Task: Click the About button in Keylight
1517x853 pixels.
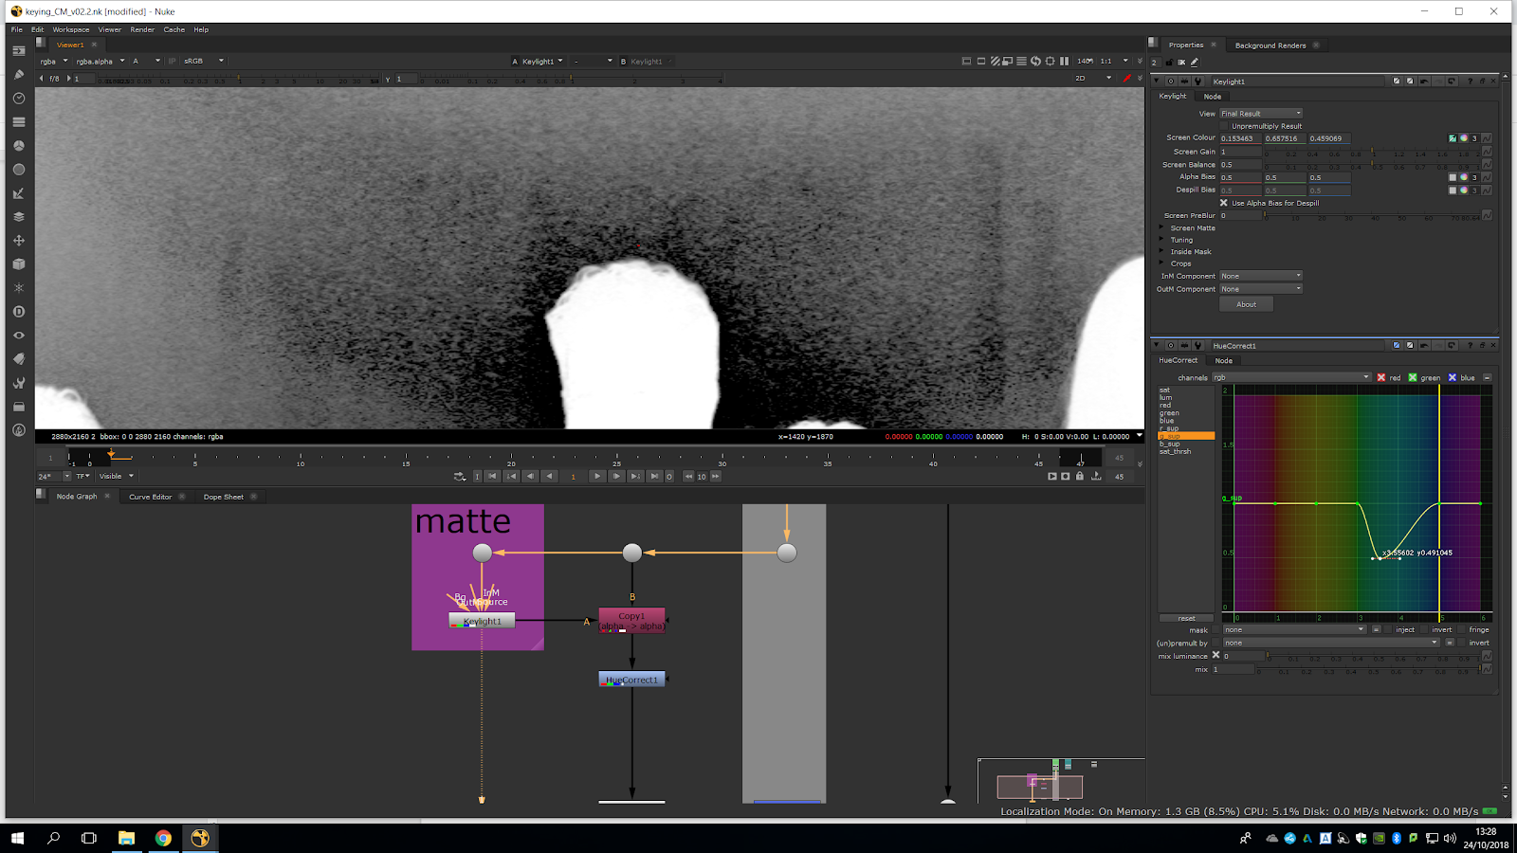Action: pos(1246,304)
